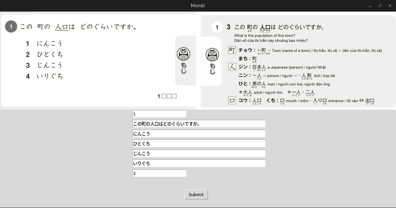The image size is (396, 208).
Task: Tick the middle square box in question image
Action: pyautogui.click(x=169, y=96)
